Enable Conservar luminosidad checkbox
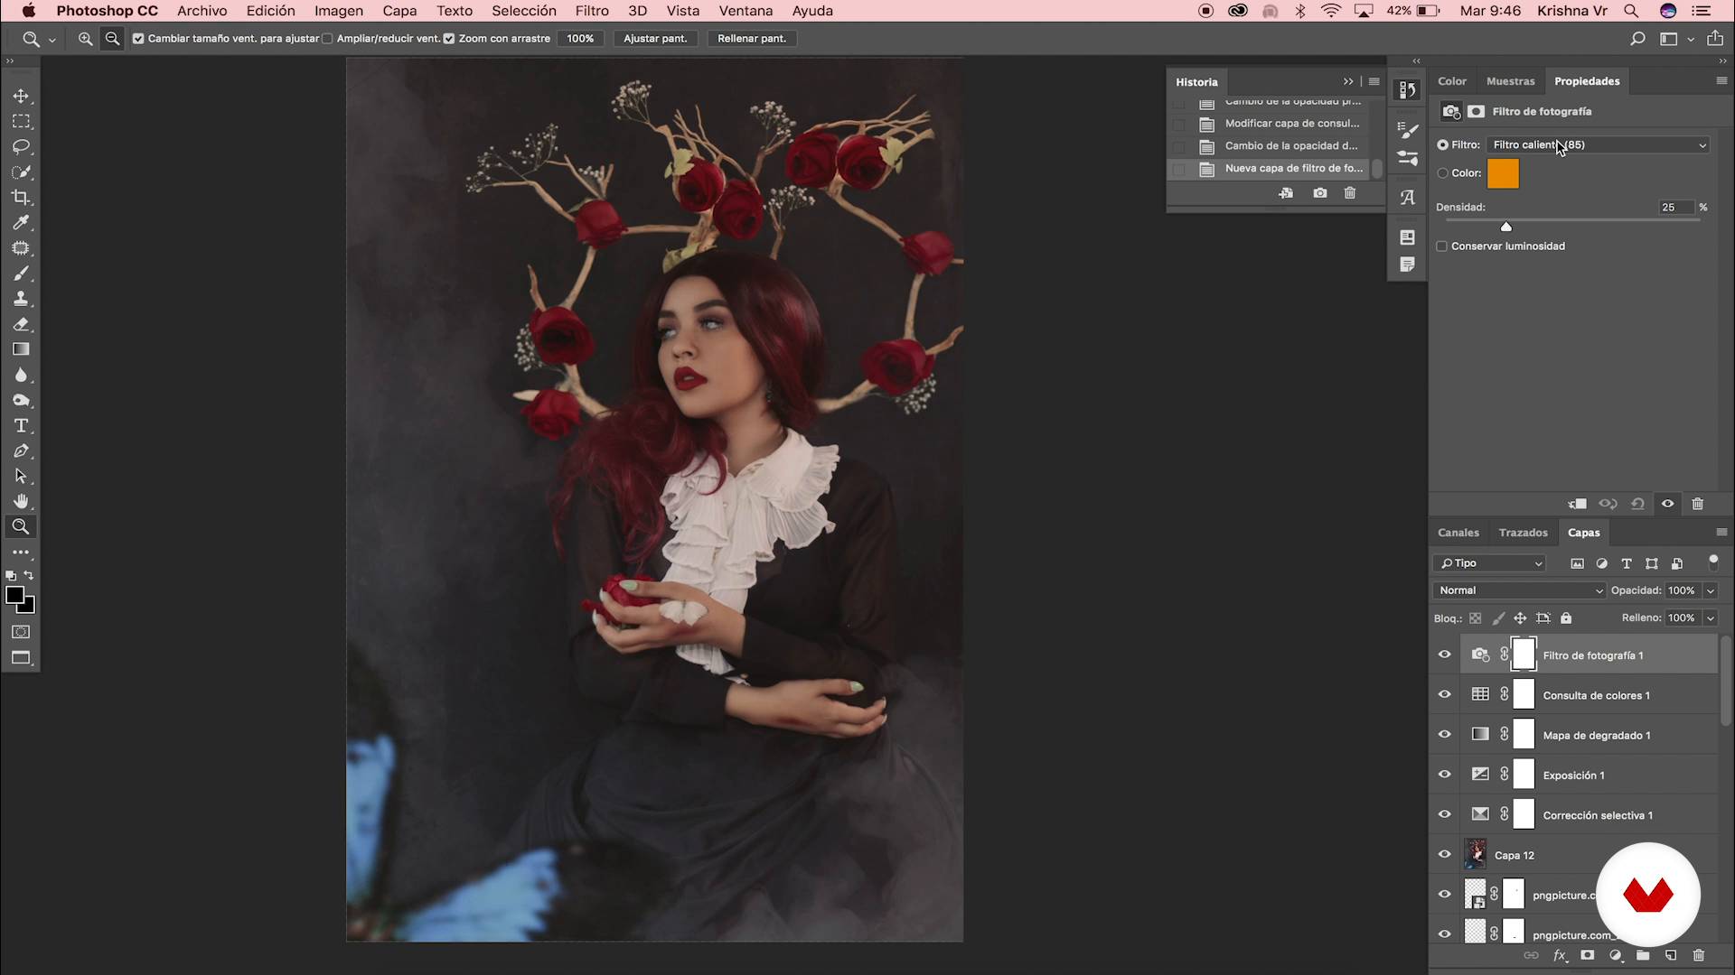 (x=1442, y=246)
